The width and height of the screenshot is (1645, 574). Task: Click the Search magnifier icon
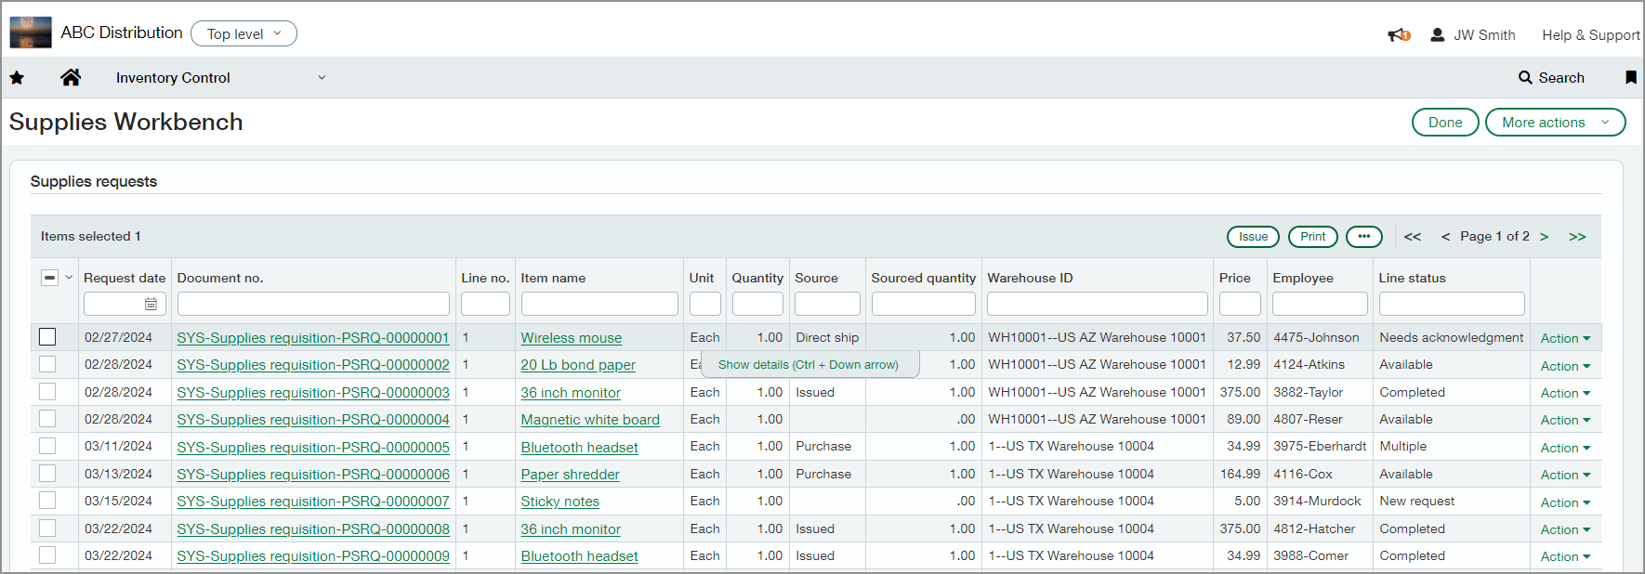[1525, 78]
